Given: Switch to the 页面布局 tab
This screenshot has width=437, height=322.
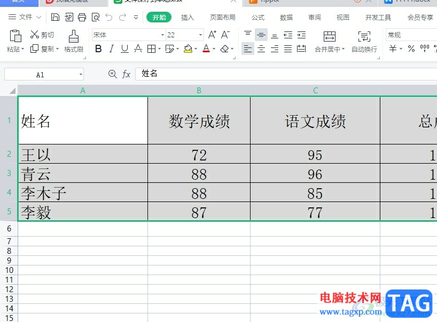Looking at the screenshot, I should [222, 17].
